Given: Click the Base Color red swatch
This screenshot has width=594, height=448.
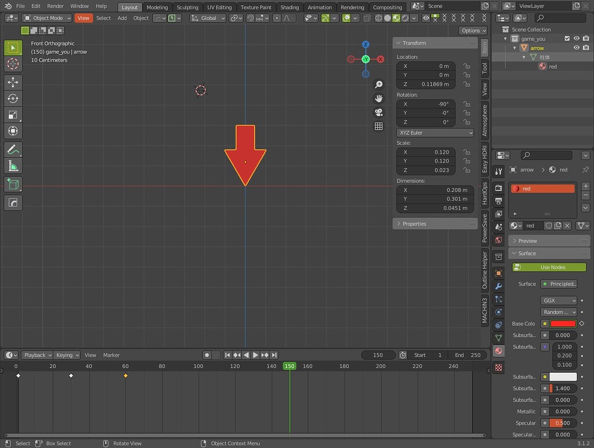Looking at the screenshot, I should point(563,323).
